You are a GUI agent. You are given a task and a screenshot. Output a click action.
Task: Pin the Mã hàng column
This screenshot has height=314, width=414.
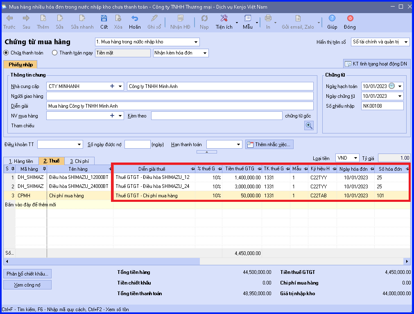tap(44, 169)
